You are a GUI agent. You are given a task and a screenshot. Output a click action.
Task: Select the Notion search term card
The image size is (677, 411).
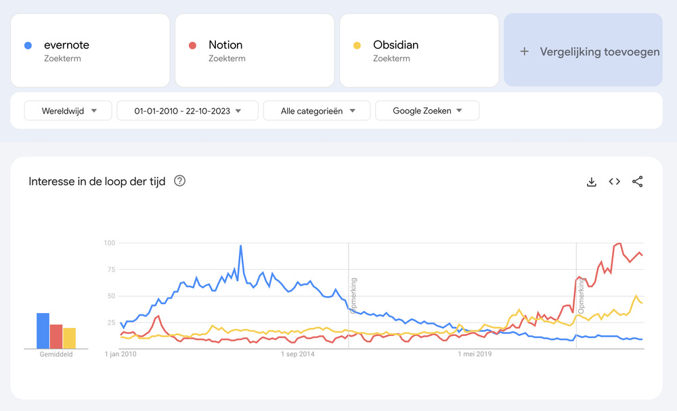click(x=255, y=51)
